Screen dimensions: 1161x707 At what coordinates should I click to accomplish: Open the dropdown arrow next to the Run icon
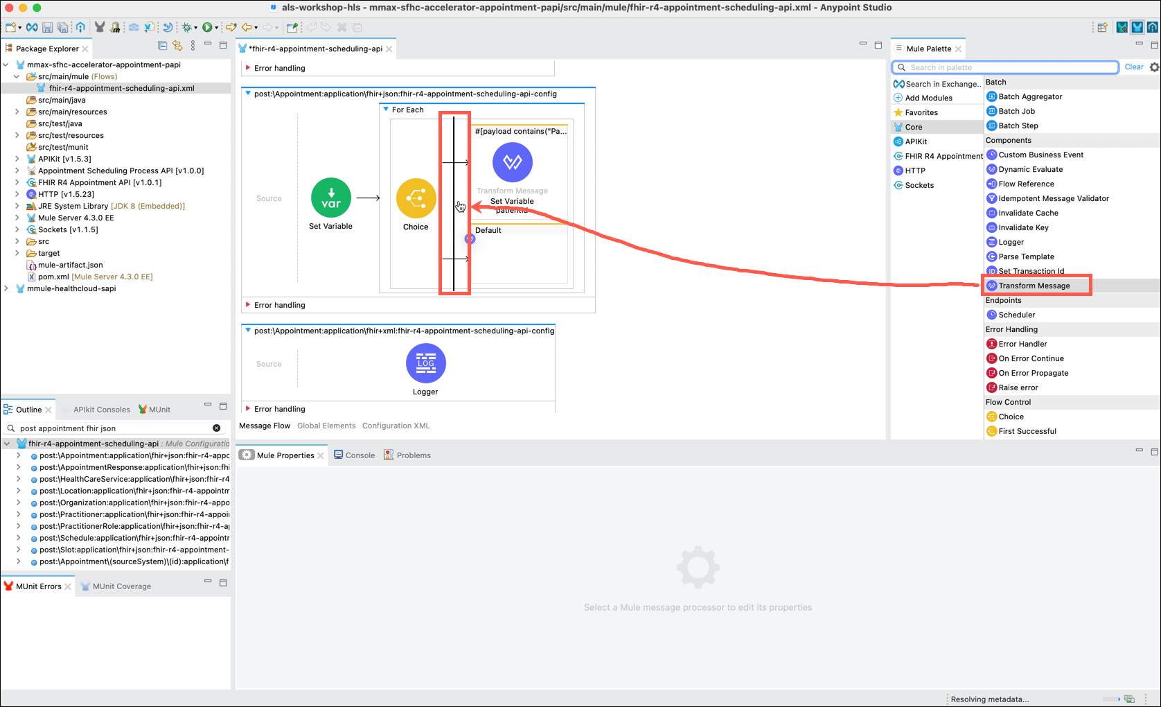(x=216, y=28)
